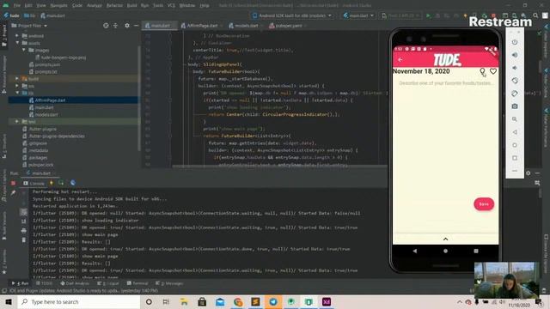Tap the back arrow in TUDE app bar
Image resolution: width=550 pixels, height=309 pixels.
tap(400, 60)
